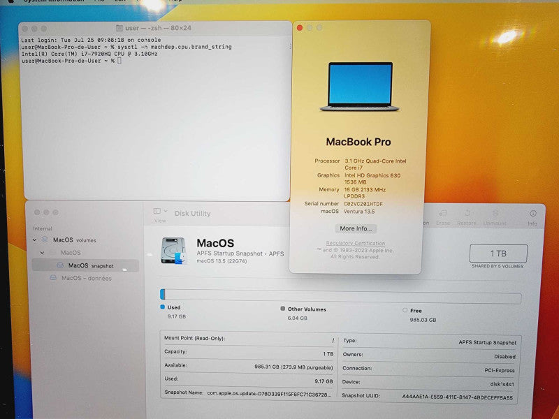559x419 pixels.
Task: Click the Internal sidebar section header
Action: pos(43,228)
